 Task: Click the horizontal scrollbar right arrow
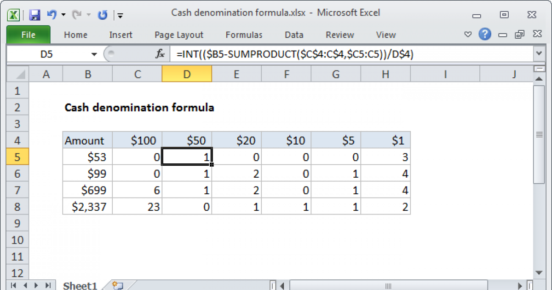pos(520,285)
